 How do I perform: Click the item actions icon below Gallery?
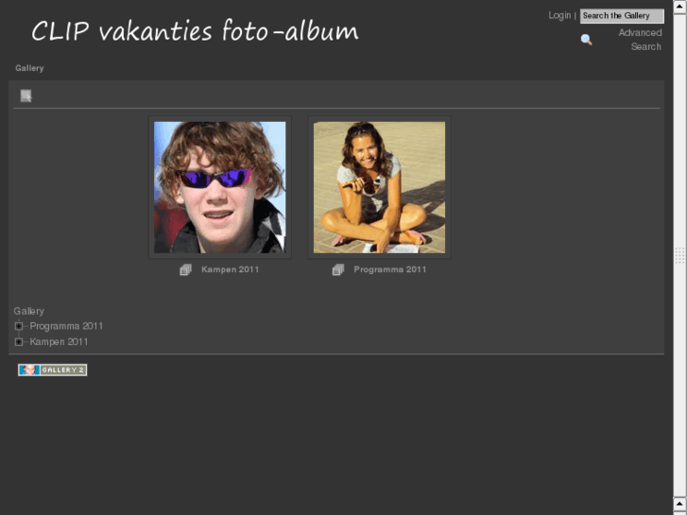[26, 95]
